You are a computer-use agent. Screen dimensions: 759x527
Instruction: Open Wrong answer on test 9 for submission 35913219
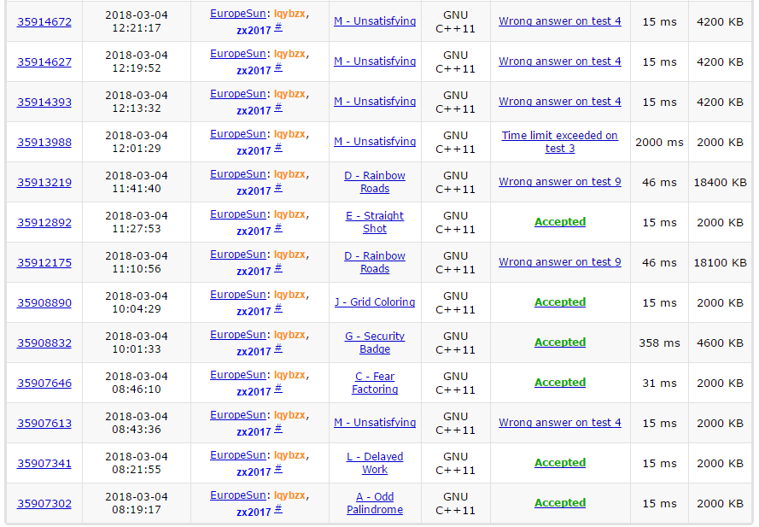coord(560,182)
